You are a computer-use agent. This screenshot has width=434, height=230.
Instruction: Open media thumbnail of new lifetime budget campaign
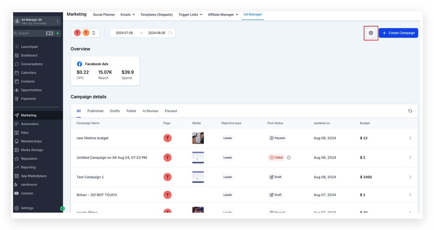(x=198, y=138)
